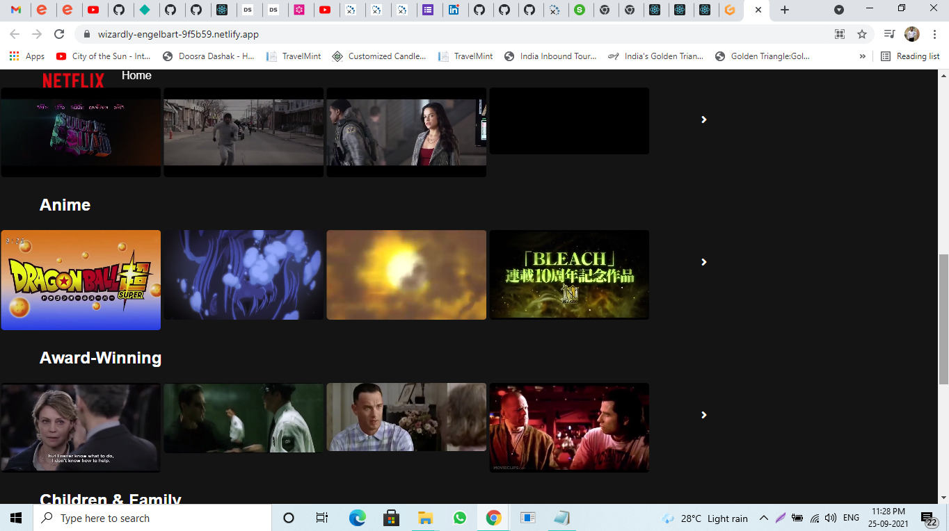The width and height of the screenshot is (949, 531).
Task: Expand the Award-Winning row via its arrow
Action: click(x=703, y=415)
